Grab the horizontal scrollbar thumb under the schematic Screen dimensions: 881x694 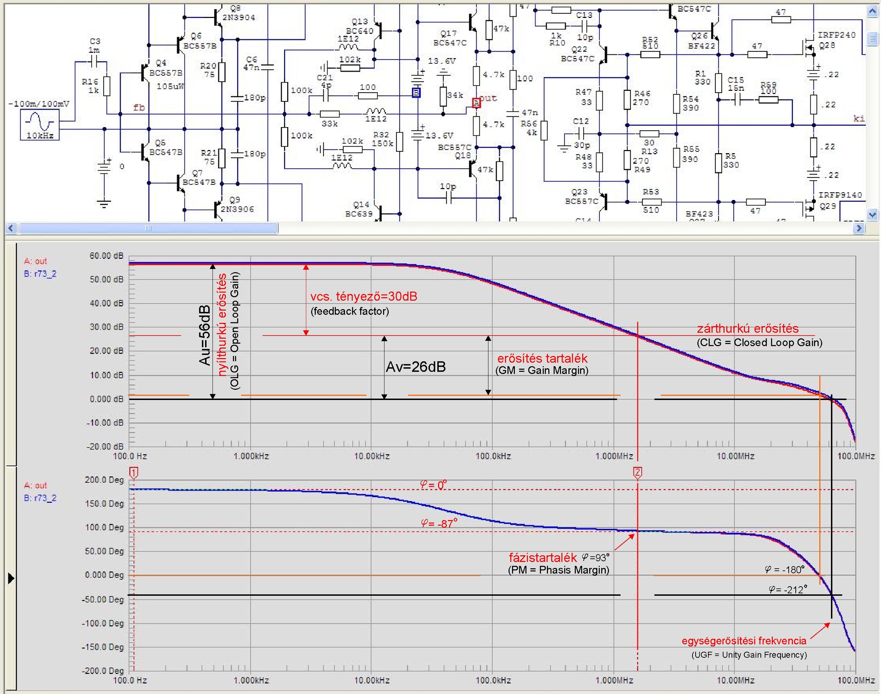tap(148, 228)
